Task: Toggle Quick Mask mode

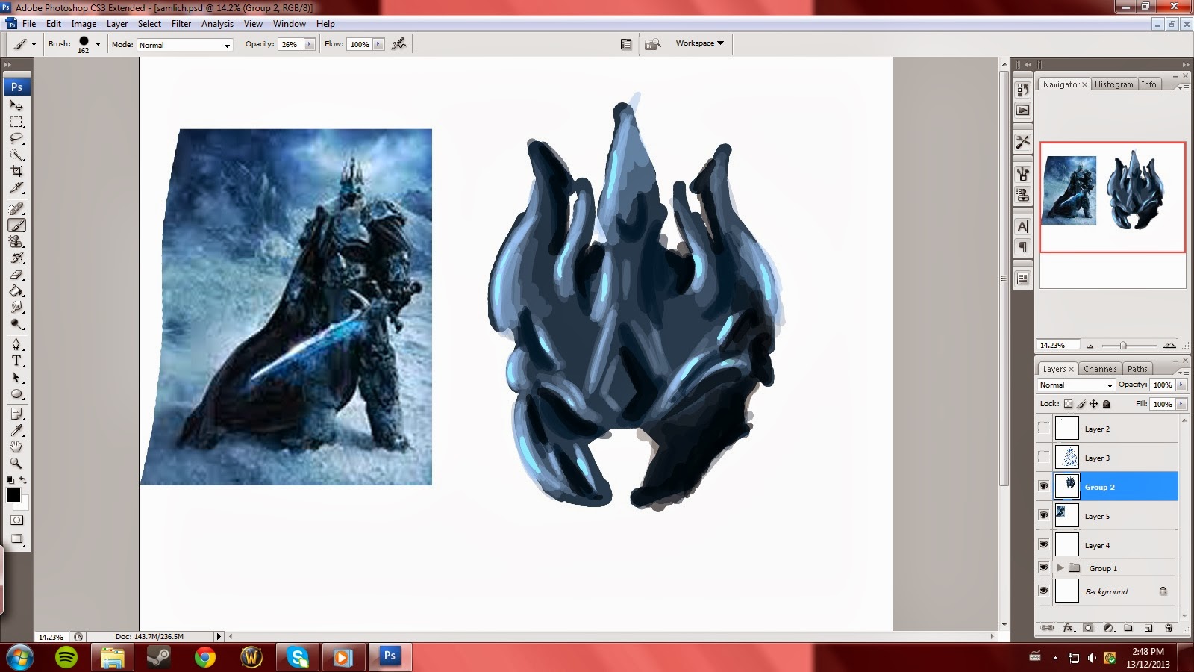Action: (16, 520)
